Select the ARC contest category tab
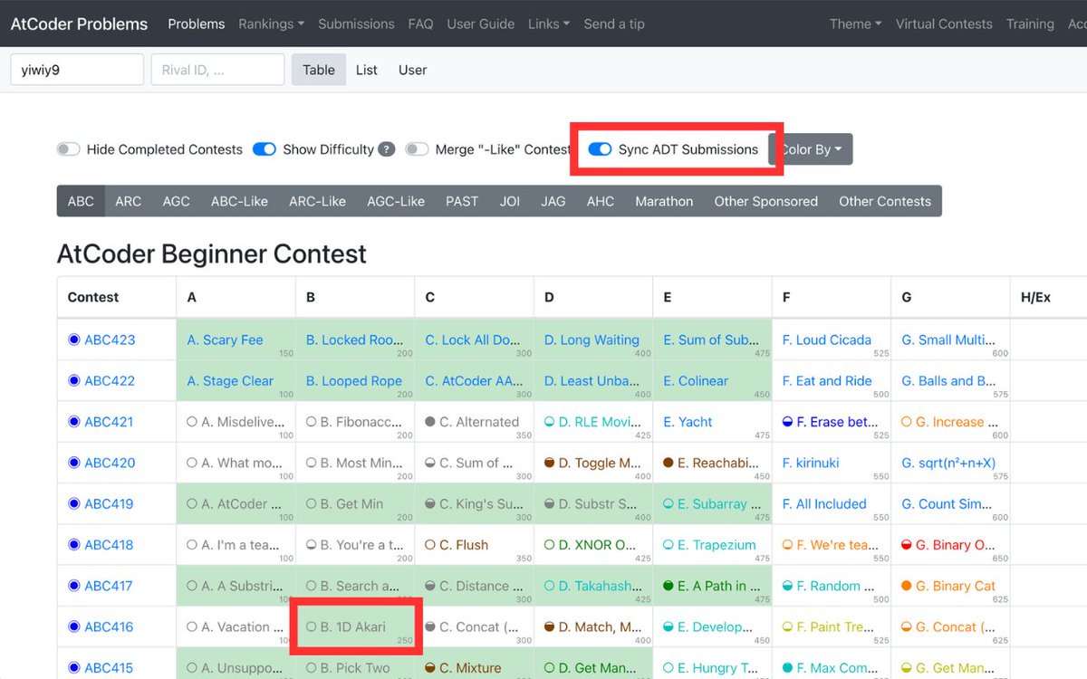The image size is (1087, 679). [128, 201]
